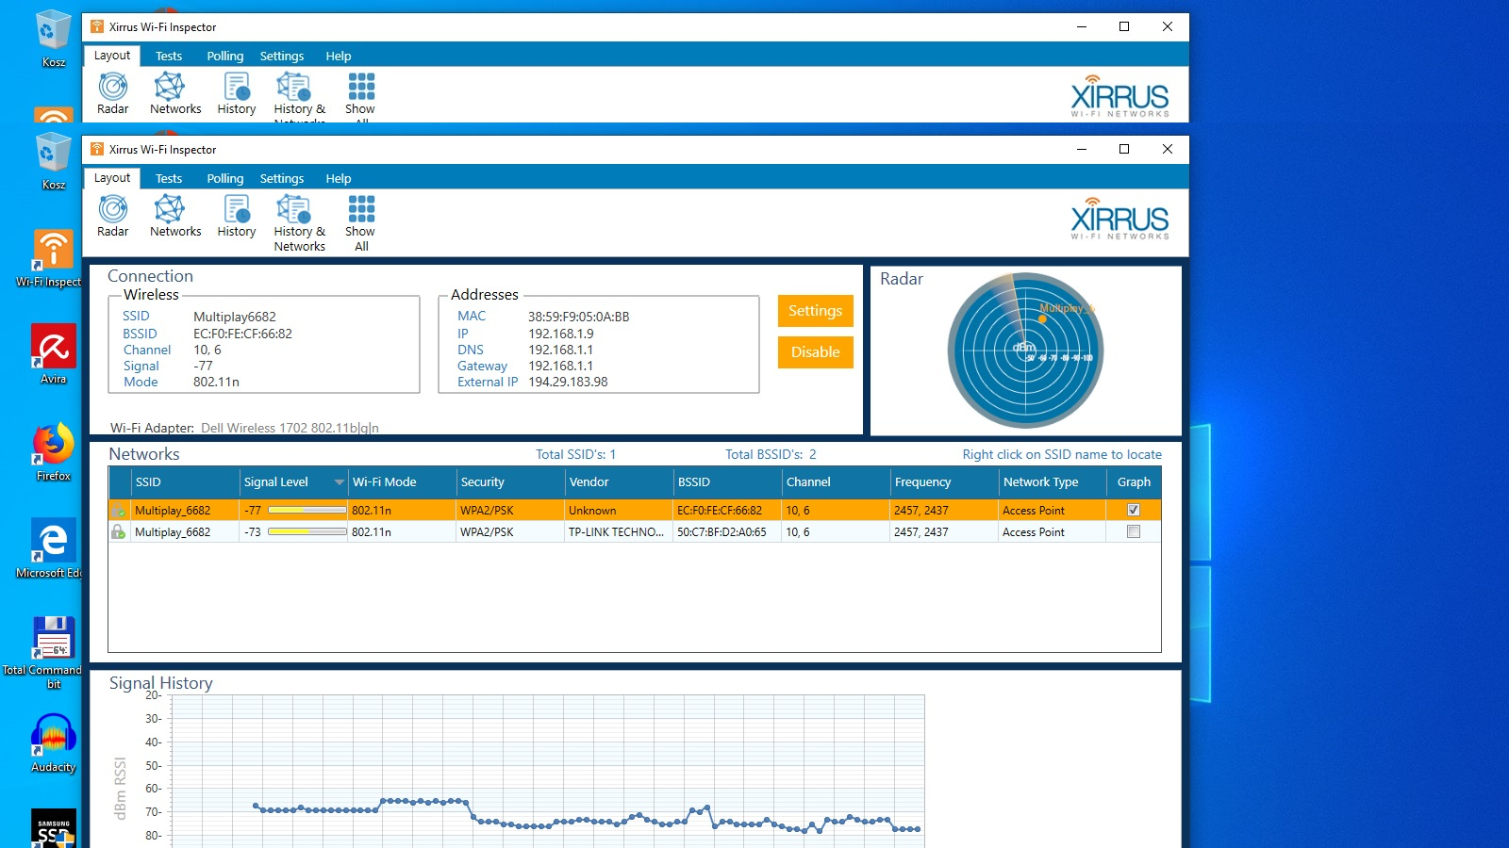Open Settings tab in back Inspector window
Viewport: 1509px width, 848px height.
click(x=282, y=56)
